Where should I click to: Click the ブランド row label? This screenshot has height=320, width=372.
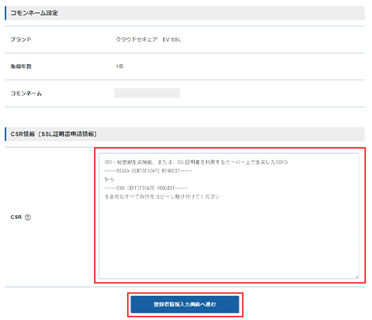click(x=21, y=39)
